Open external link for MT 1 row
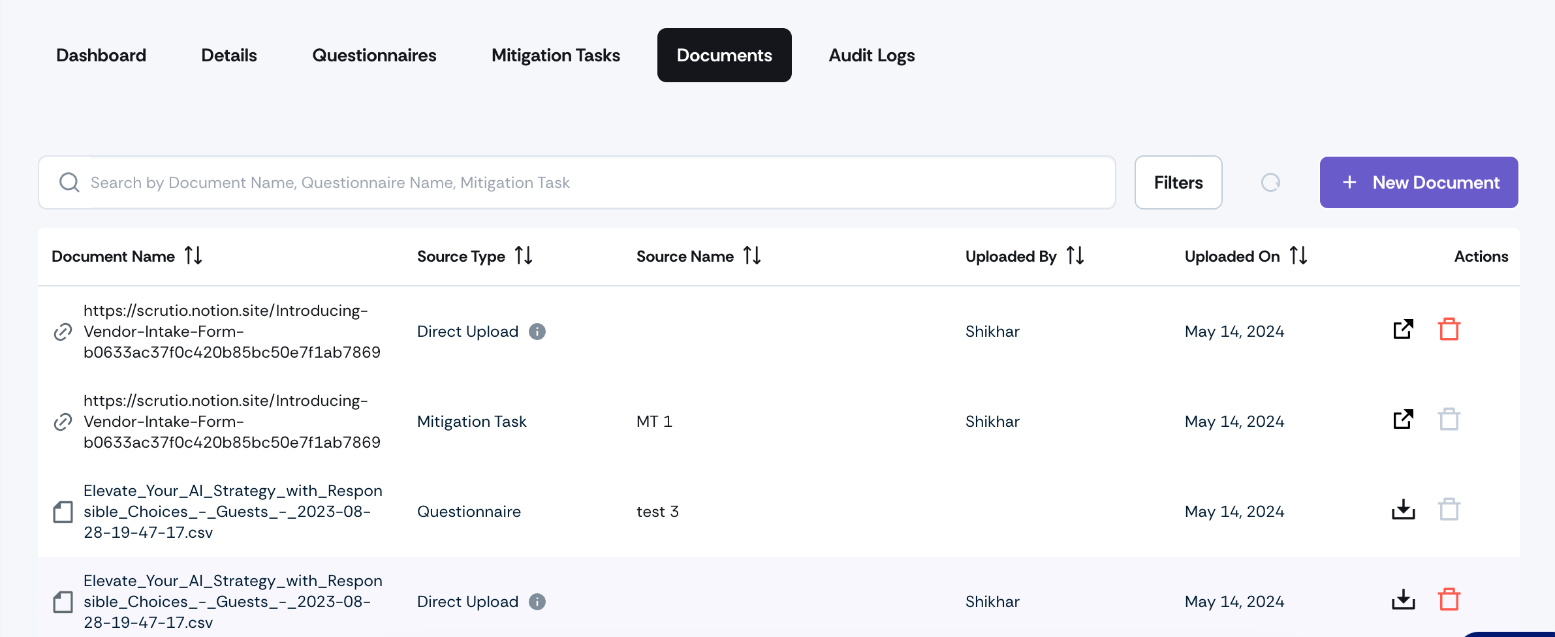This screenshot has width=1555, height=637. (x=1403, y=420)
